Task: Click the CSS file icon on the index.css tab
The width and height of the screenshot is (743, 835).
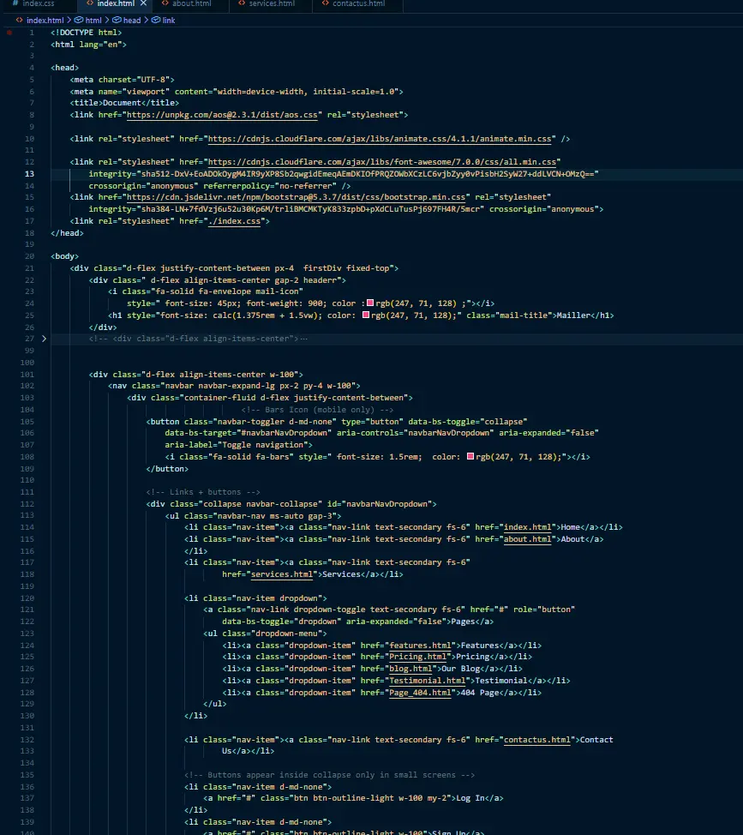Action: [x=13, y=4]
